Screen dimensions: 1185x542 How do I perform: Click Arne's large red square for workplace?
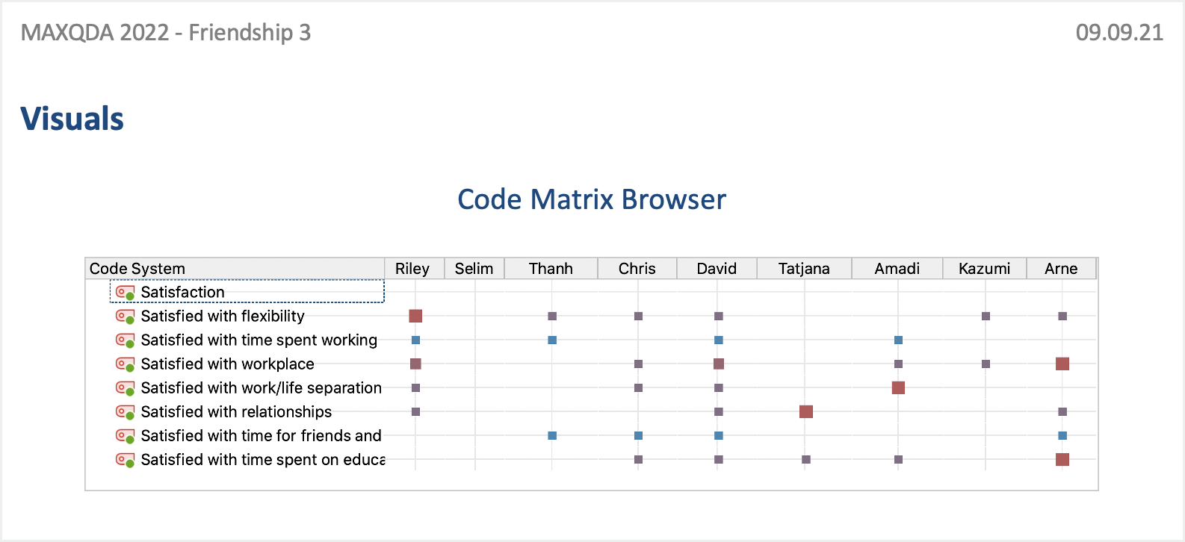pyautogui.click(x=1062, y=364)
